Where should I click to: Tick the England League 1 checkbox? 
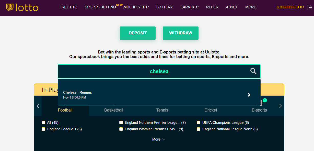click(43, 129)
